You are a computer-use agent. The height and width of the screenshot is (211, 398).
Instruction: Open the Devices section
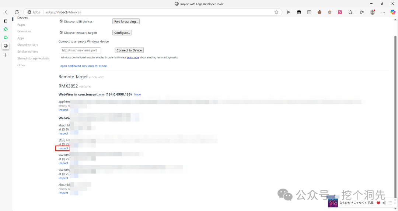(x=22, y=18)
